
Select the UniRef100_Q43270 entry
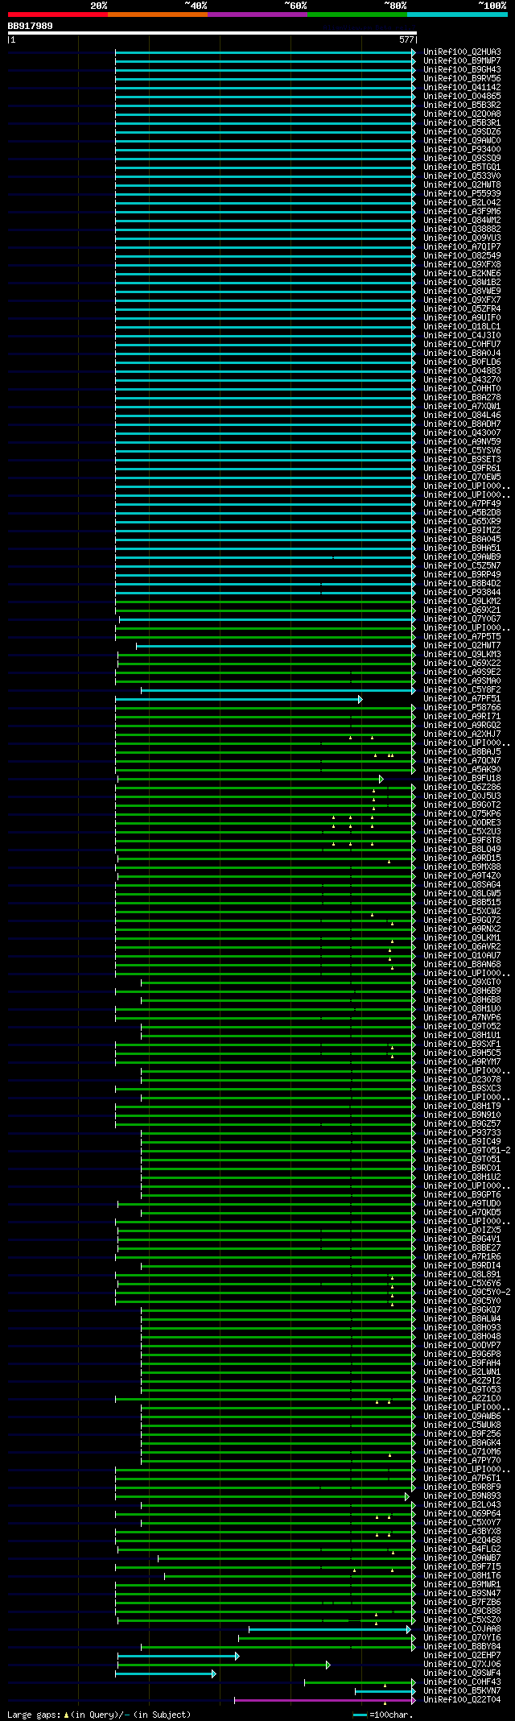pyautogui.click(x=462, y=380)
